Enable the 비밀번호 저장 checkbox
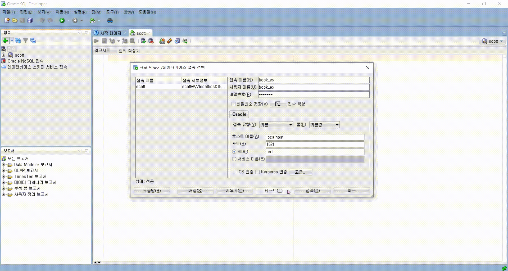Viewport: 508px width, 271px height. tap(233, 104)
